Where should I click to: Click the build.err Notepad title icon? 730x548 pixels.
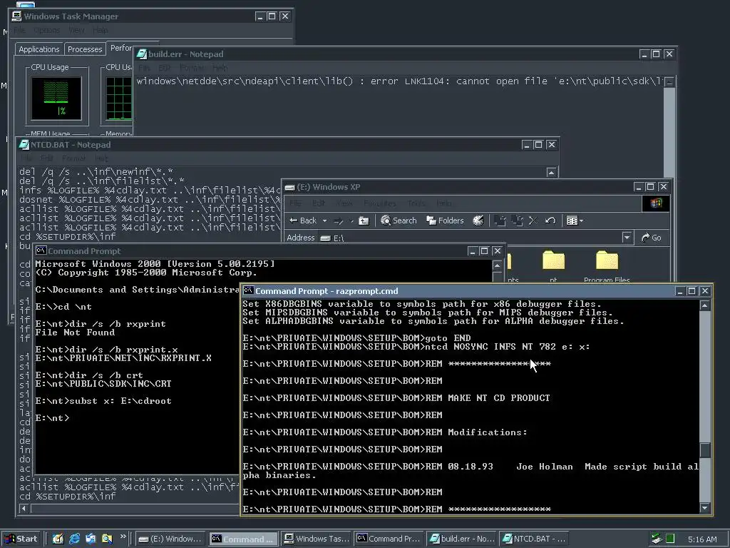[142, 54]
